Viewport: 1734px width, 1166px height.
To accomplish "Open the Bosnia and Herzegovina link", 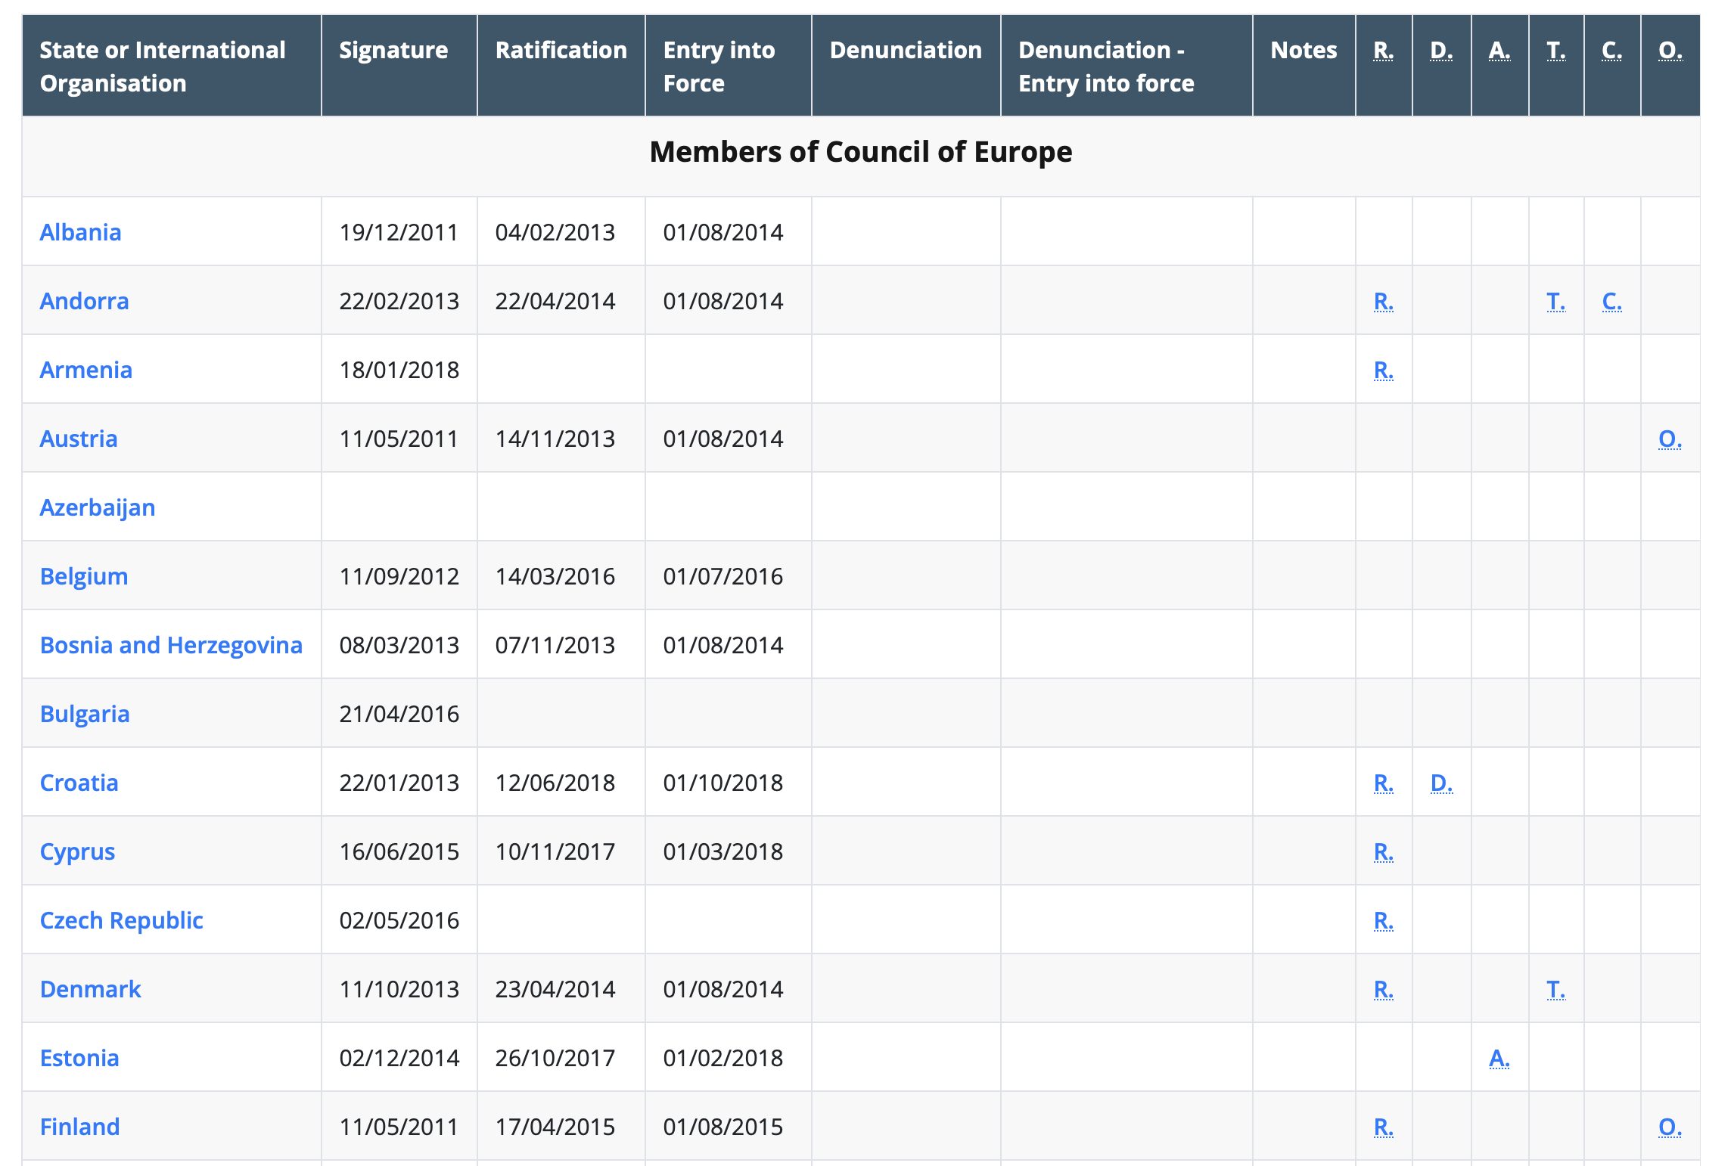I will coord(171,645).
